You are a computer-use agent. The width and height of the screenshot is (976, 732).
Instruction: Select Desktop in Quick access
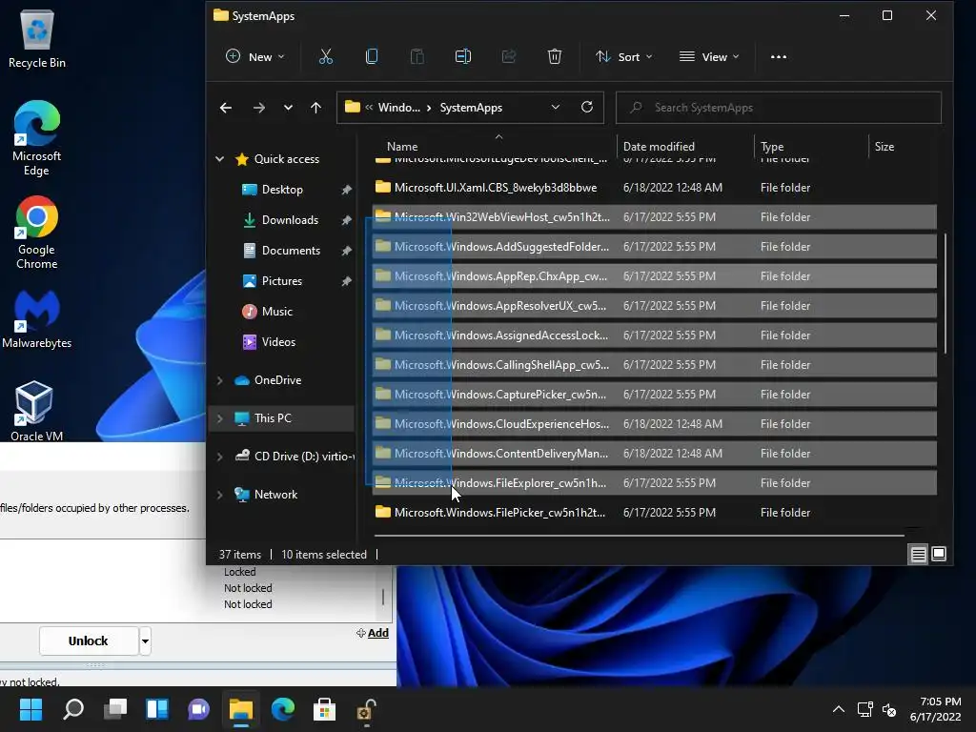pos(282,190)
